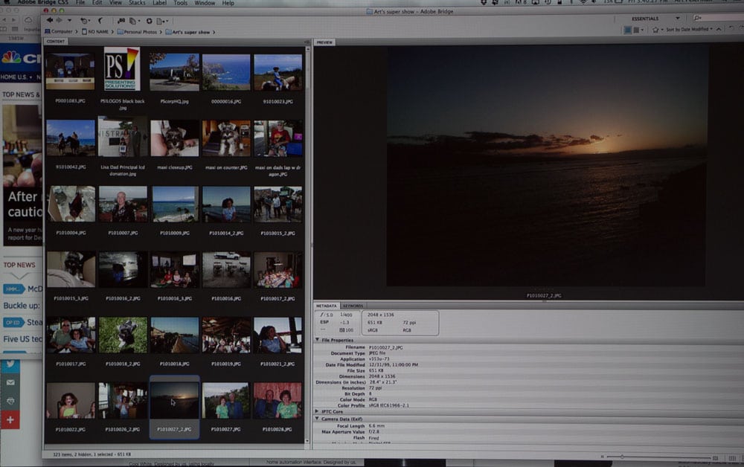The height and width of the screenshot is (467, 744).
Task: Select thumbnail maxi closeup.JPG
Action: pyautogui.click(x=175, y=138)
